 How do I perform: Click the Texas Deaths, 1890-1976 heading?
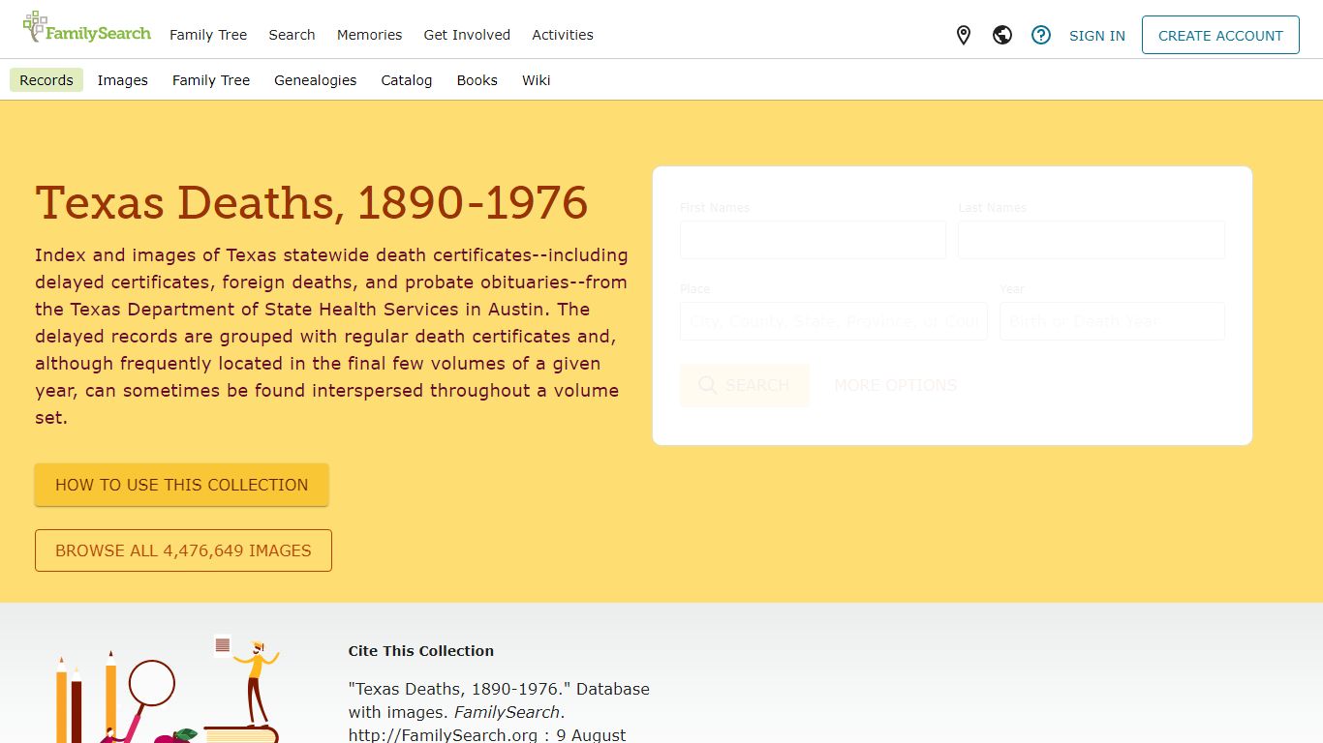click(312, 203)
